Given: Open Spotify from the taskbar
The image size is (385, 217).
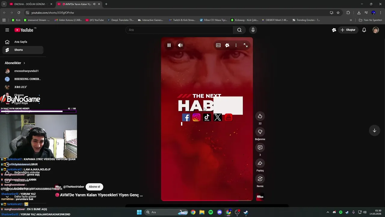Looking at the screenshot, I should (x=211, y=212).
